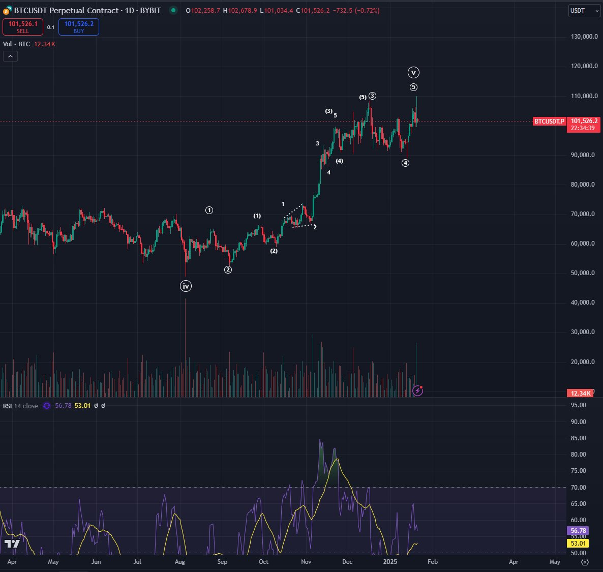This screenshot has height=572, width=603.
Task: Select the (4) wave label
Action: point(339,161)
